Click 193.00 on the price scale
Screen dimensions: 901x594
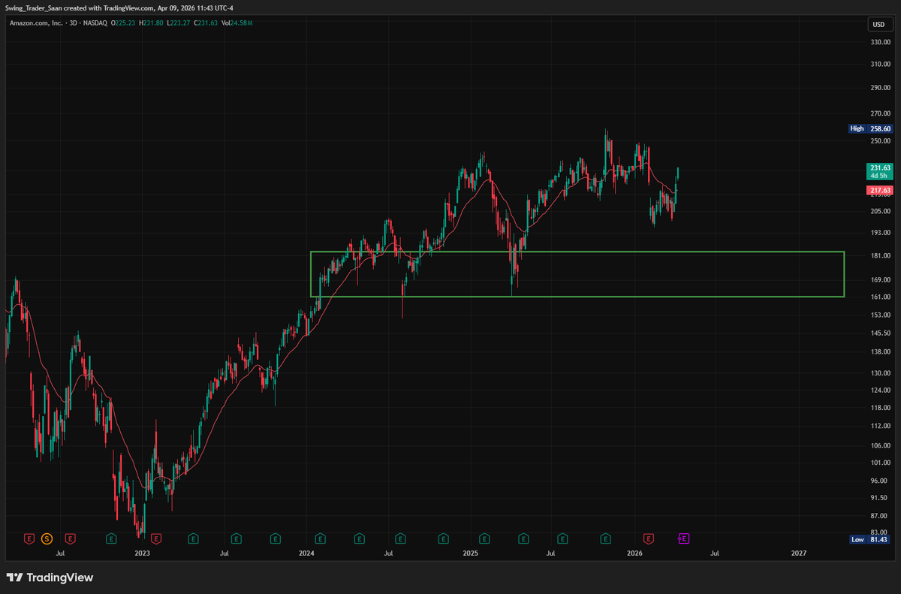(x=880, y=233)
